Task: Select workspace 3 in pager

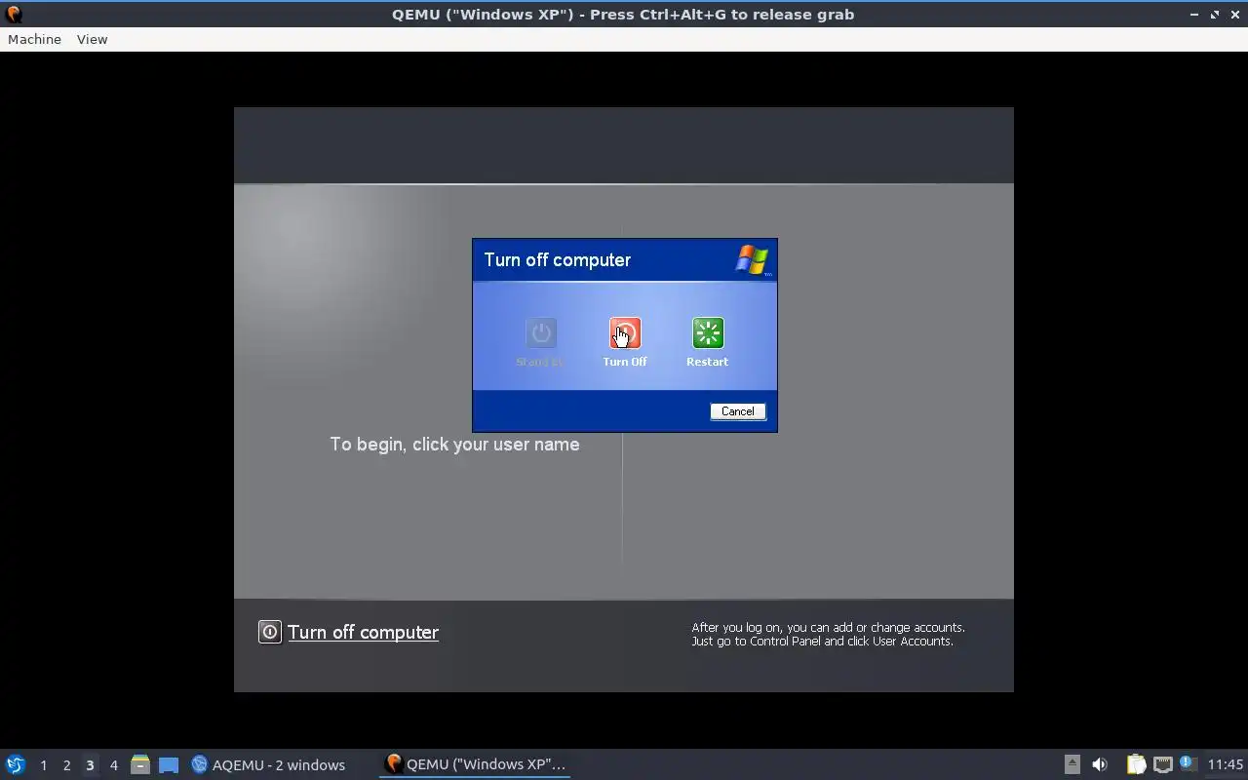Action: click(90, 765)
